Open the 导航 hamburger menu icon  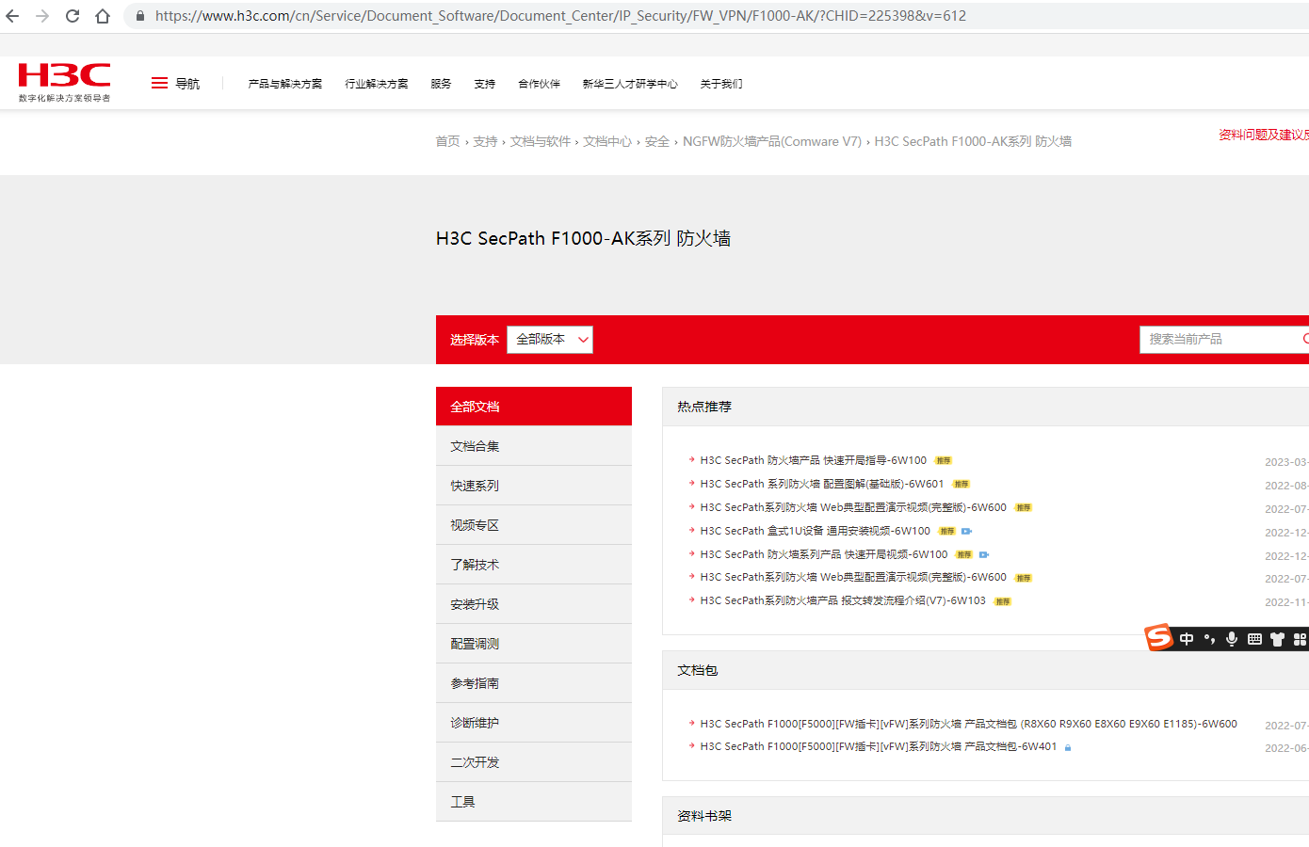point(159,84)
